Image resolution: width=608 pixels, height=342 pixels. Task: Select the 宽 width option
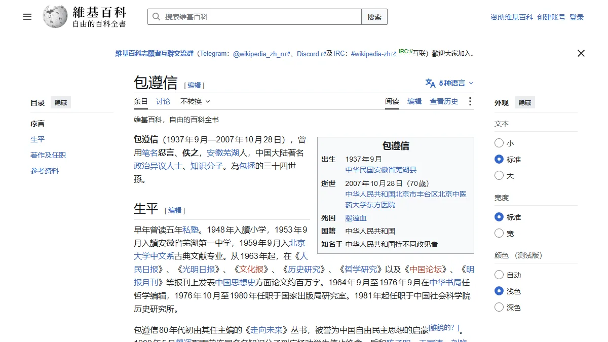[499, 234]
